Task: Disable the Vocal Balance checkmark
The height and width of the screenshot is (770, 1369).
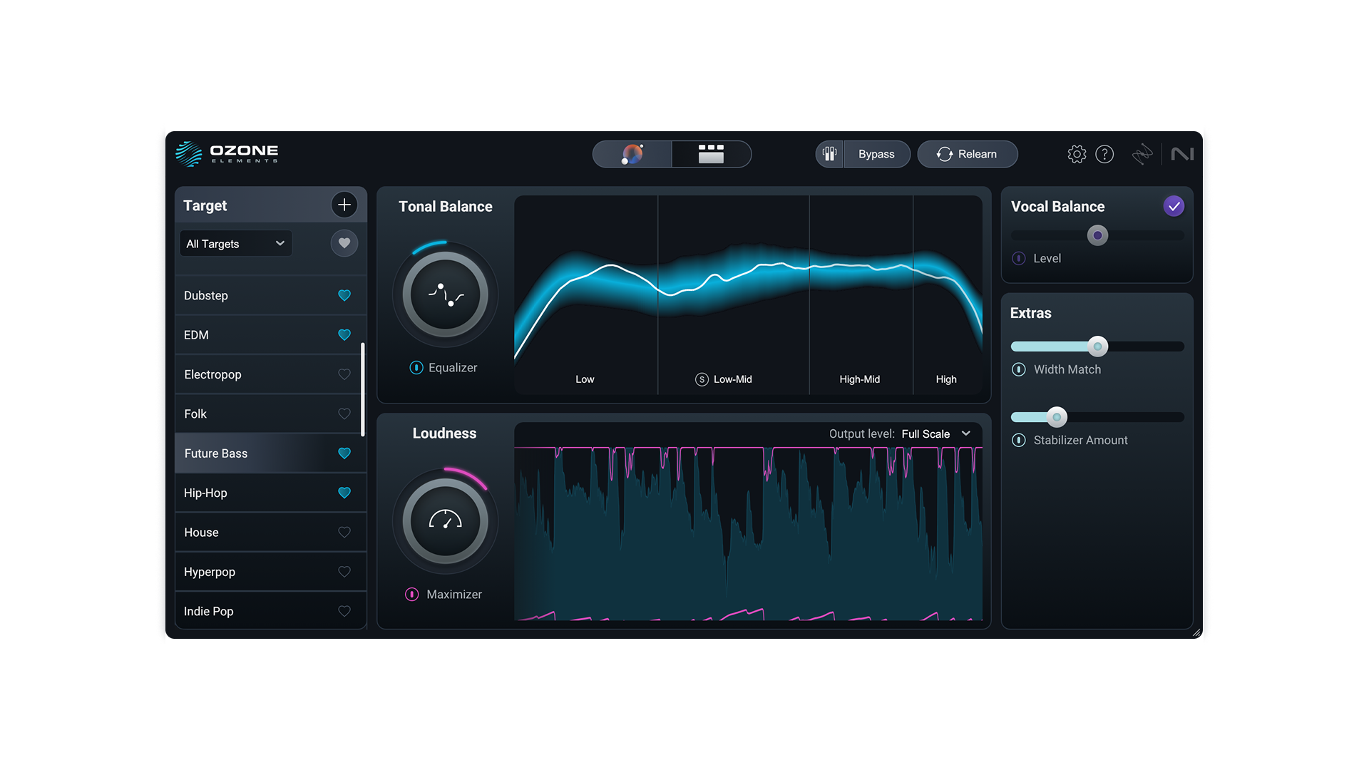Action: (1174, 206)
